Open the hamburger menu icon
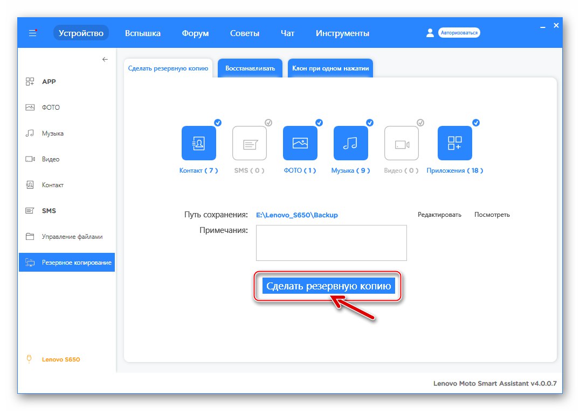Viewport: 580px width, 411px height. (32, 33)
